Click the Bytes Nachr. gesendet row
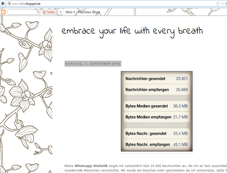This screenshot has height=173, width=227. (157, 133)
